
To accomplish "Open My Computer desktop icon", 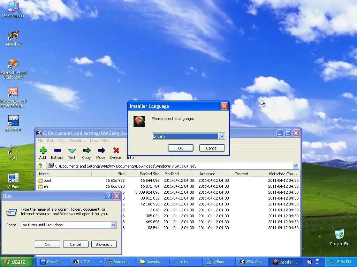I will pos(13,9).
